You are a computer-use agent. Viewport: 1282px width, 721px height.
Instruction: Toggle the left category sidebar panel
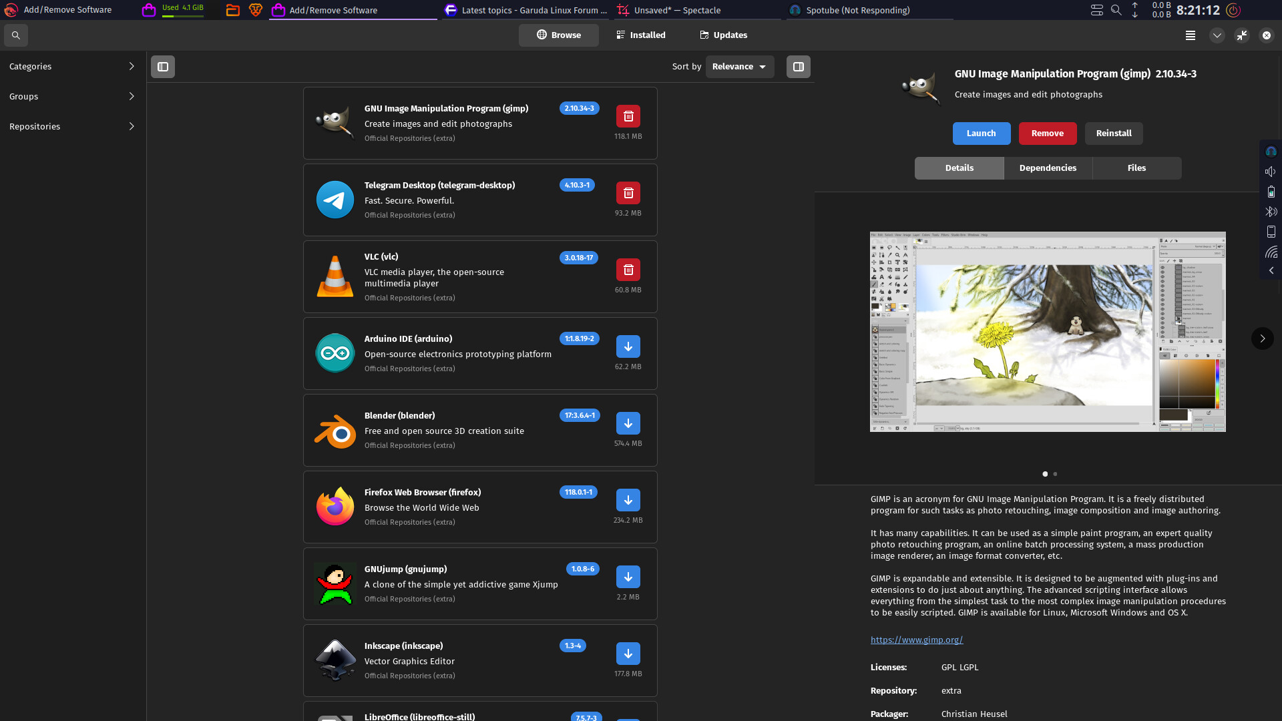click(162, 67)
